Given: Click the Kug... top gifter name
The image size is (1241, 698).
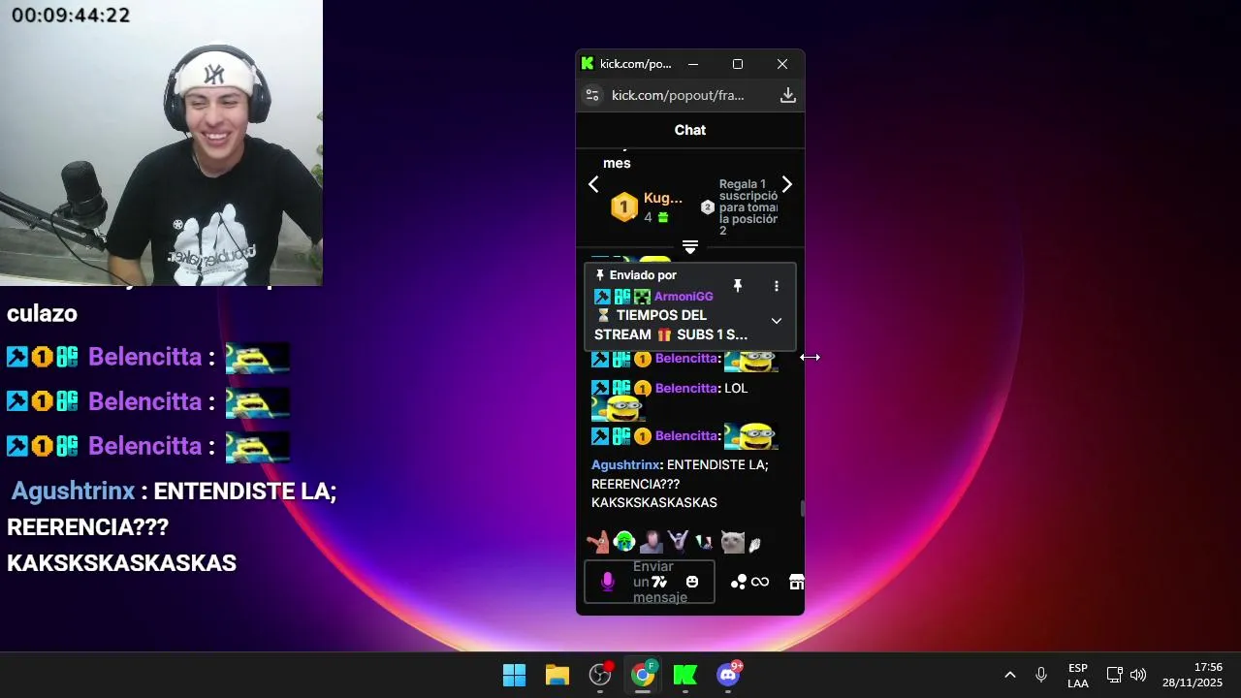Looking at the screenshot, I should (663, 198).
